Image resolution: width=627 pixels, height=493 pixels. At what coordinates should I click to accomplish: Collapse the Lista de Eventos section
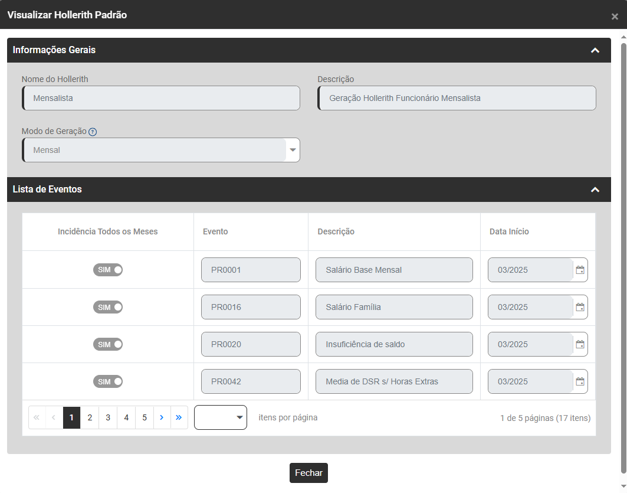tap(595, 190)
